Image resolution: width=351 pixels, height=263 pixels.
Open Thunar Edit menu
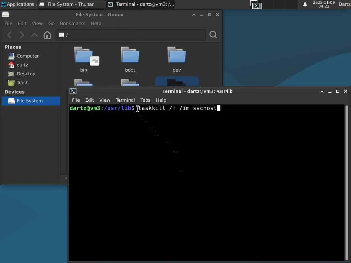pos(22,24)
